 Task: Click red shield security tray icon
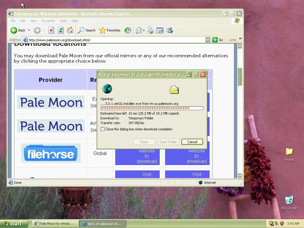(282, 224)
